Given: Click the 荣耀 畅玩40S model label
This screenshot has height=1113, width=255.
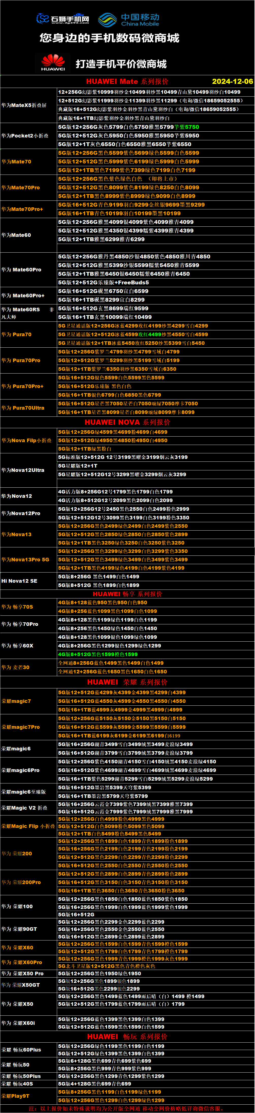Looking at the screenshot, I should point(17,1084).
